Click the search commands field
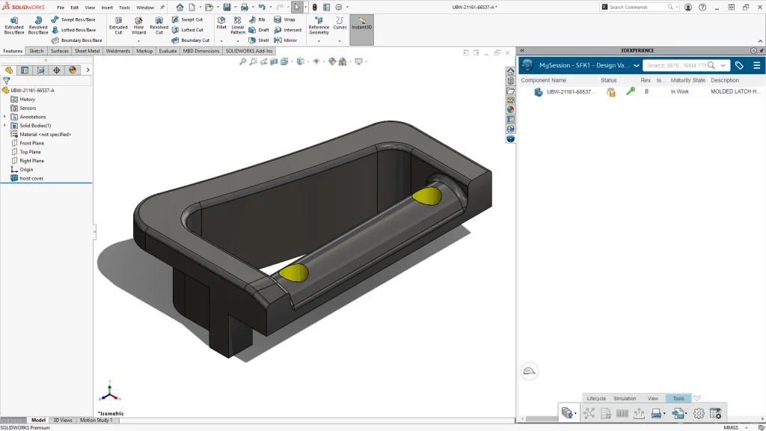Viewport: 766px width, 431px height. pos(637,7)
